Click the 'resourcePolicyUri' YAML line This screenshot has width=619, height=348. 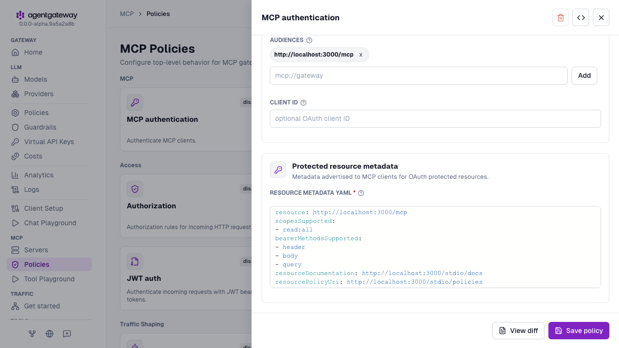379,282
